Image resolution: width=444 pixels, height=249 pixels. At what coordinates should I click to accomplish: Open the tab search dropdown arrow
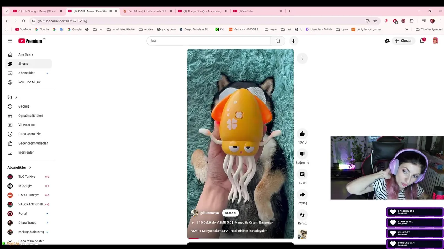[x=6, y=11]
